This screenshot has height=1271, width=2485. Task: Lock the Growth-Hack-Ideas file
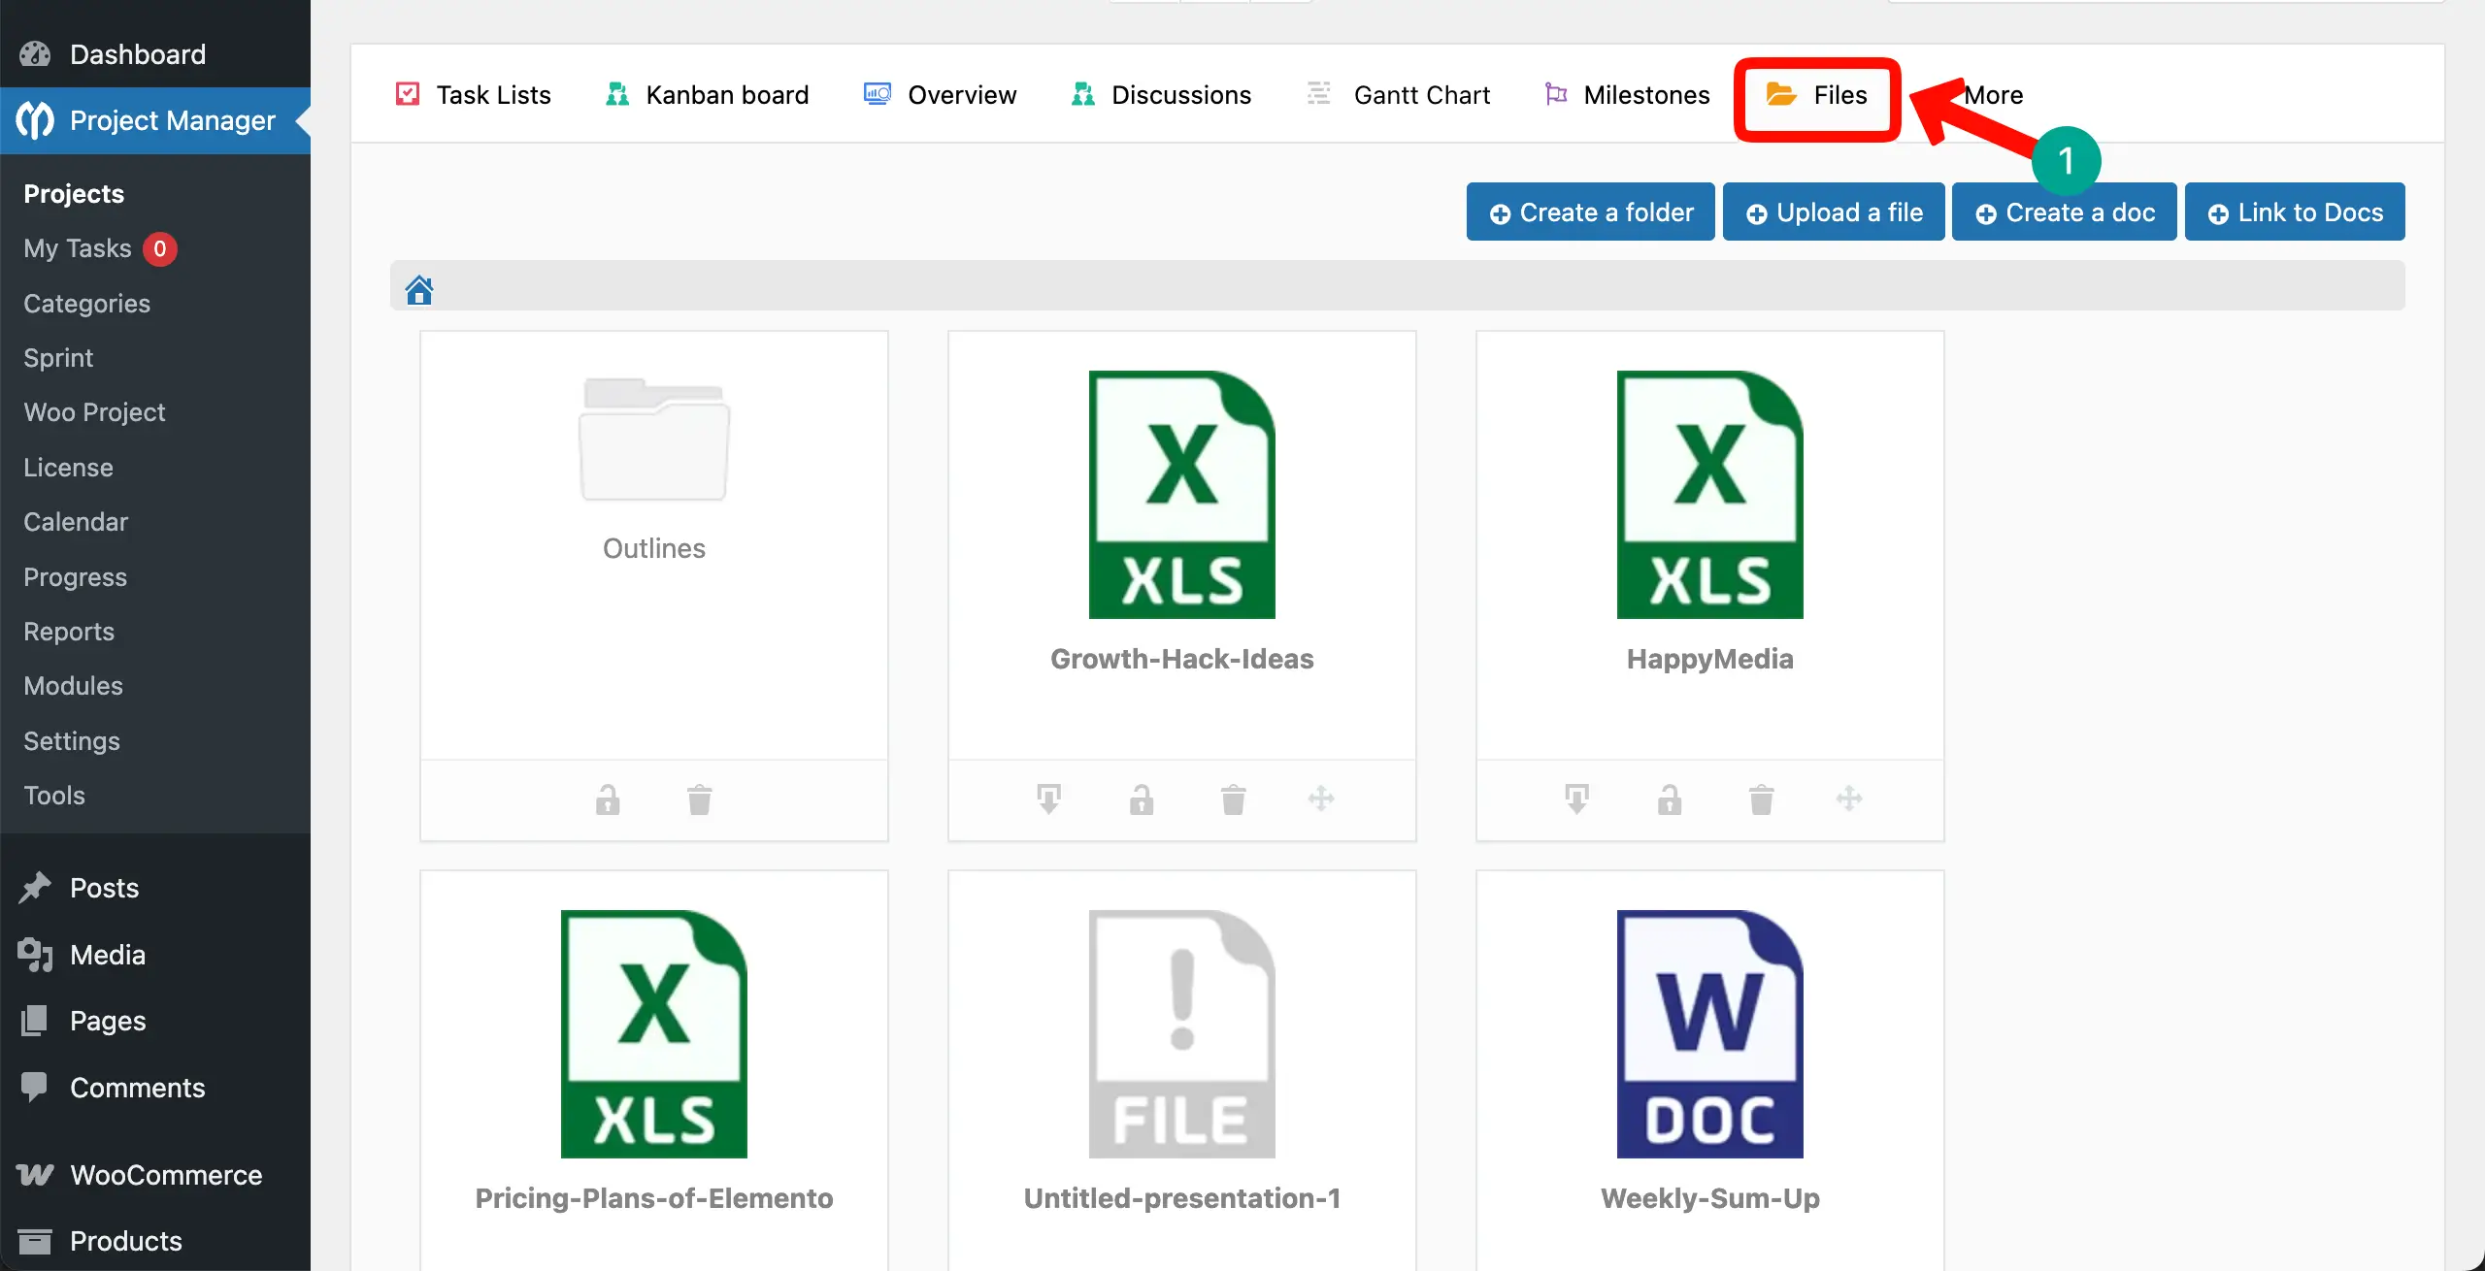tap(1143, 799)
